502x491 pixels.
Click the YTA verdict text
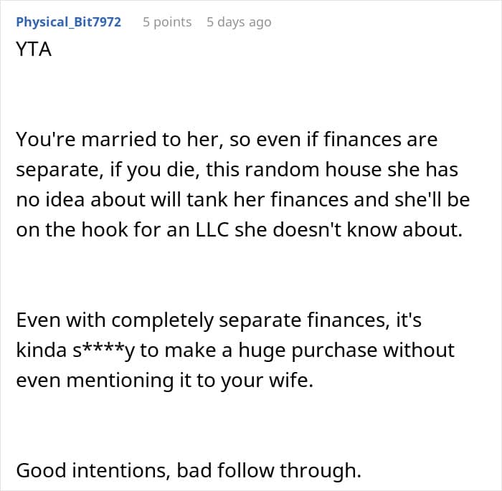34,51
